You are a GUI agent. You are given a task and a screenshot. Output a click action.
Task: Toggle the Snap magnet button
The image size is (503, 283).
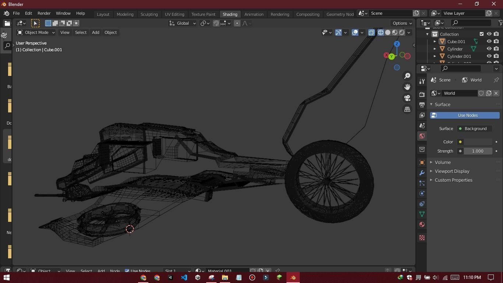click(x=216, y=23)
